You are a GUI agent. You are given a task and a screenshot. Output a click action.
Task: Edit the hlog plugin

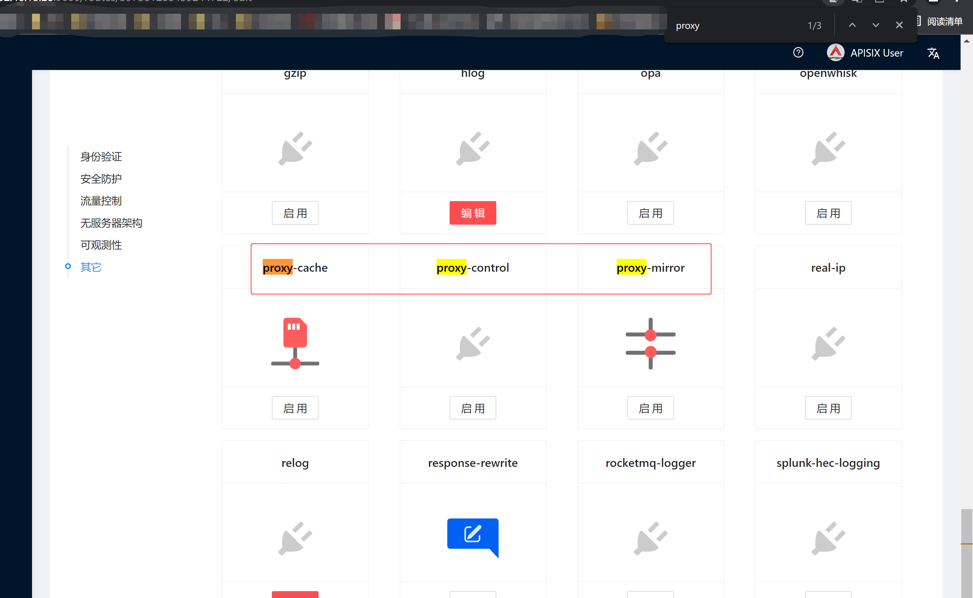pos(473,213)
